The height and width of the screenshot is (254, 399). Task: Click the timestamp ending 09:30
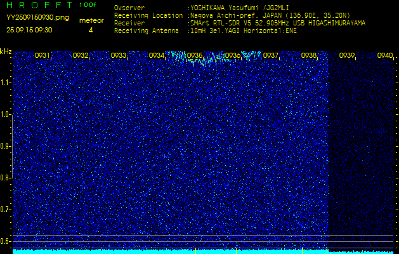[x=29, y=30]
